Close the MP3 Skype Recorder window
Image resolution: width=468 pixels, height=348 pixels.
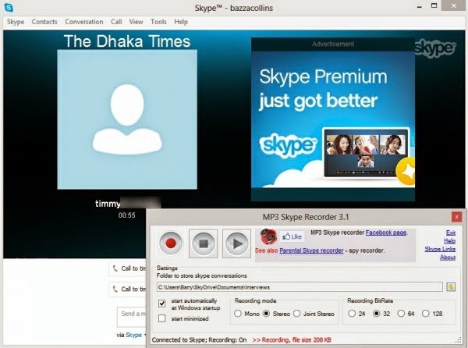(456, 217)
